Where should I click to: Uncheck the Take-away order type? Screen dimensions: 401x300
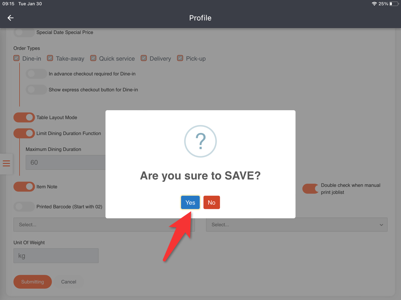click(x=50, y=58)
